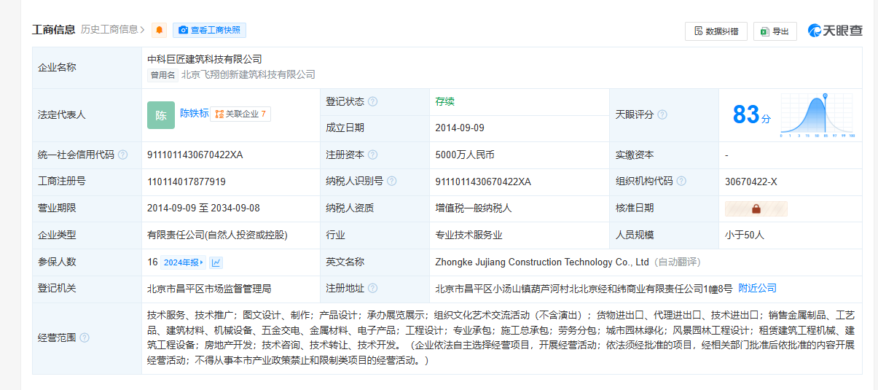
Task: Select the 工商信息 section heading
Action: click(x=54, y=30)
